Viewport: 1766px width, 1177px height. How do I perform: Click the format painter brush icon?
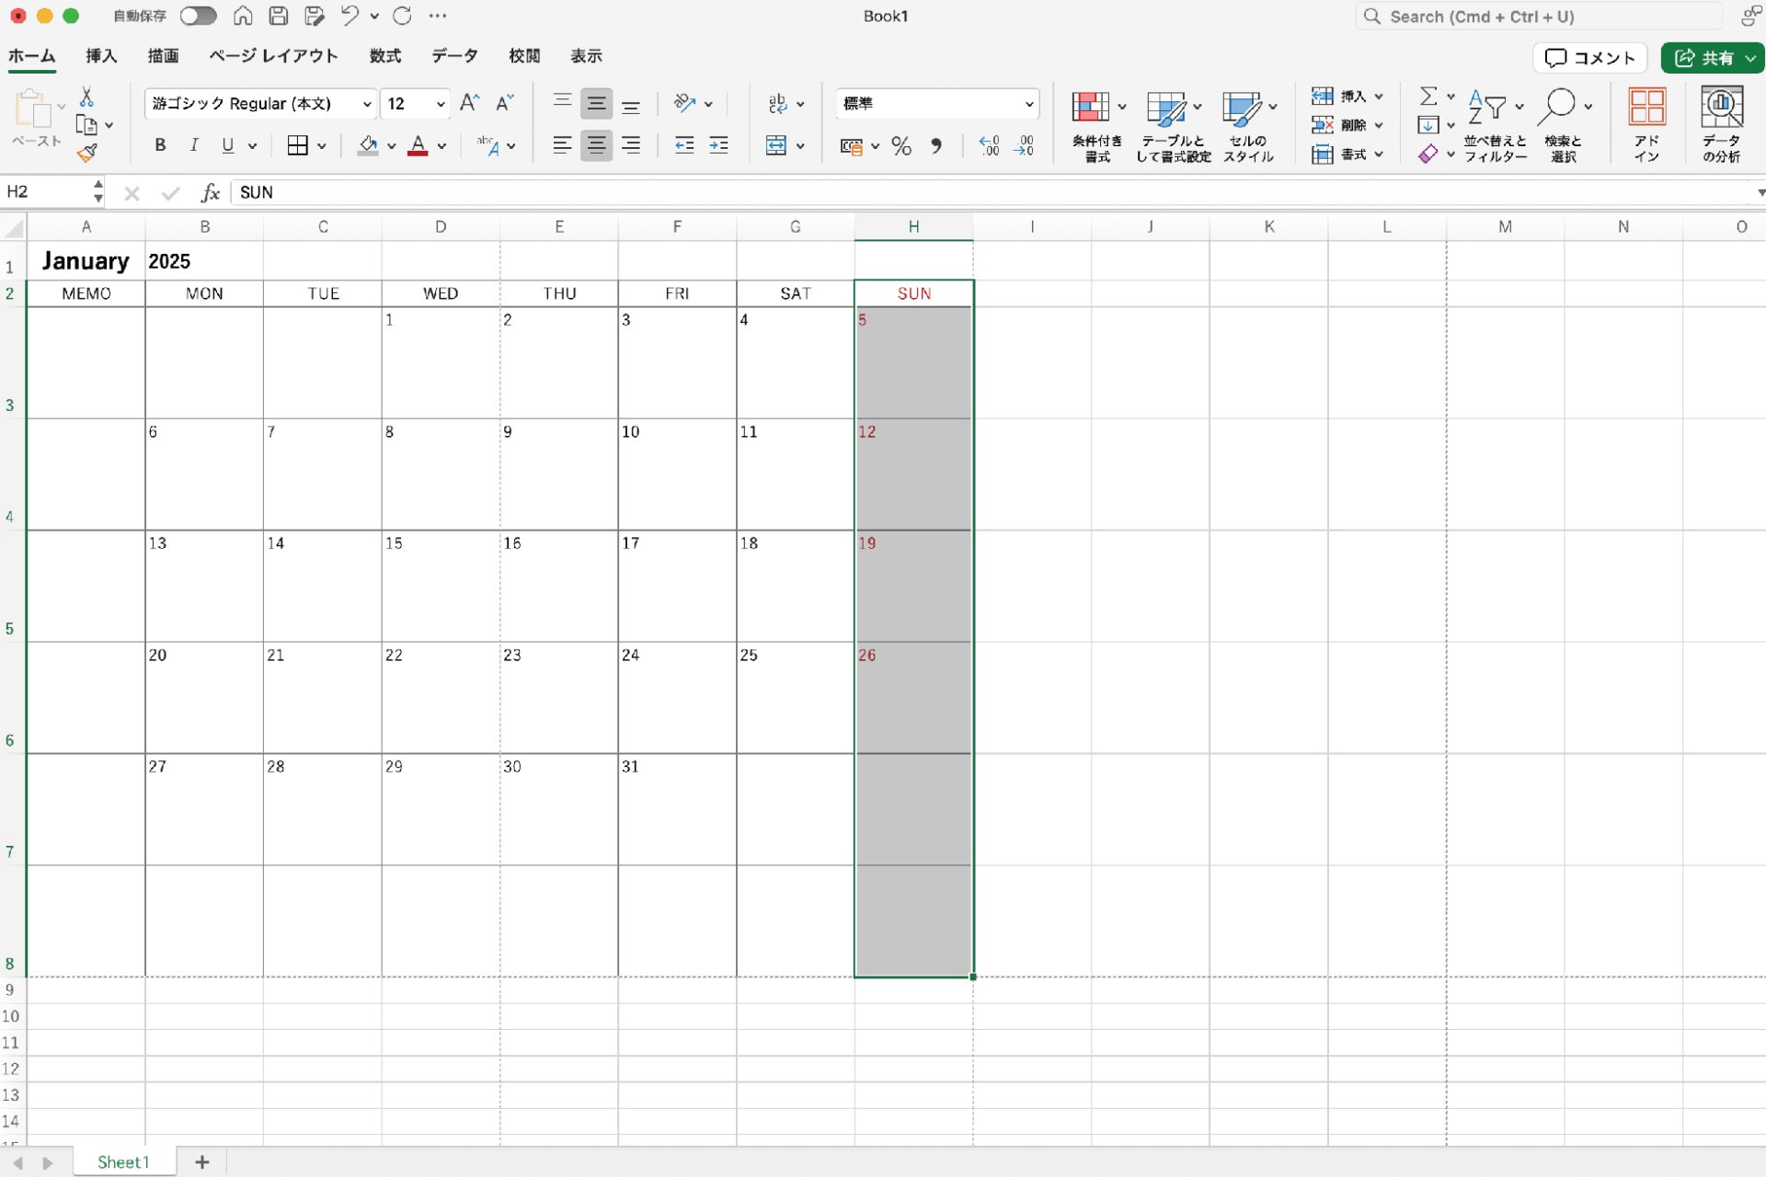(x=87, y=154)
